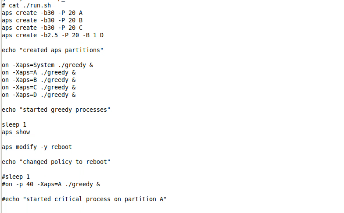Click the echo "created aps partitions" line
Screen dimensions: 344x213
(x=53, y=50)
